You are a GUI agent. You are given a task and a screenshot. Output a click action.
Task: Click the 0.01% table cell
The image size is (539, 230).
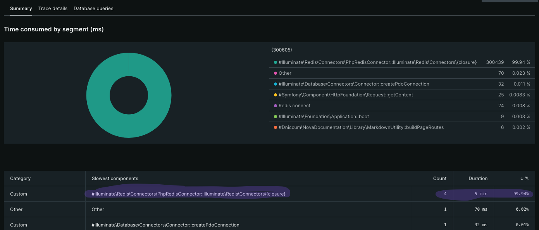522,225
